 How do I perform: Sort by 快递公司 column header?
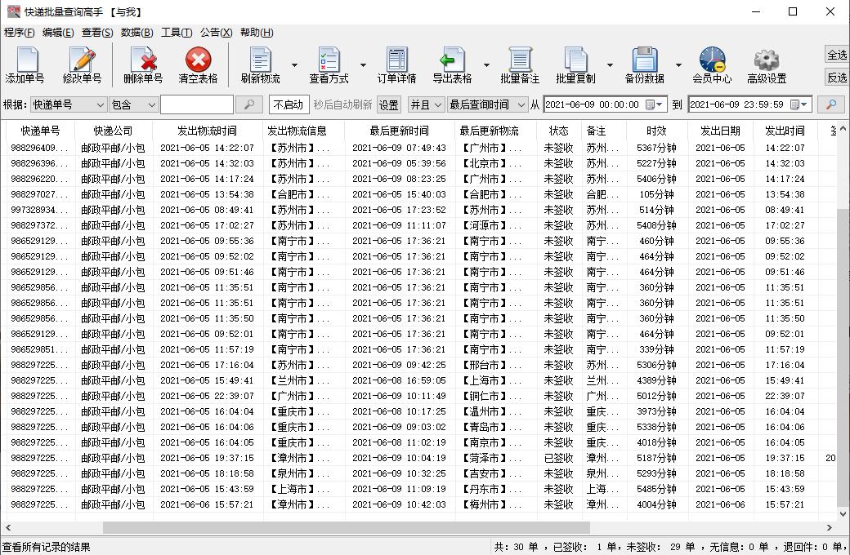[x=114, y=131]
